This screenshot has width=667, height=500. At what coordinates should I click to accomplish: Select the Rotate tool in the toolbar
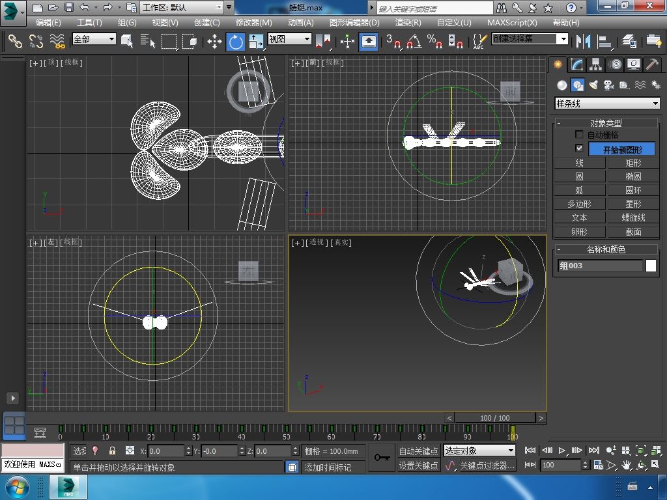point(235,42)
